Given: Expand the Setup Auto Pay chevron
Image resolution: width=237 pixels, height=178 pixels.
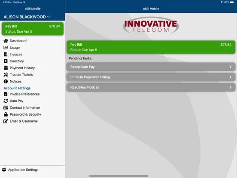Looking at the screenshot, I should tap(231, 67).
